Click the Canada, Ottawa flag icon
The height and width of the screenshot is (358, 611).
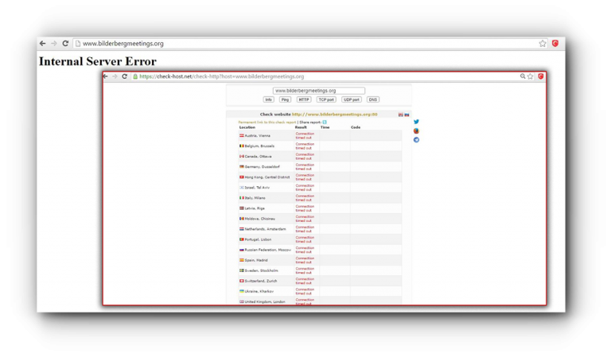point(242,156)
